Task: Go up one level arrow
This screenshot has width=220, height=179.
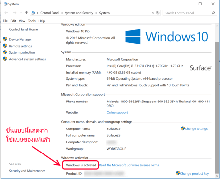Action: 26,13
